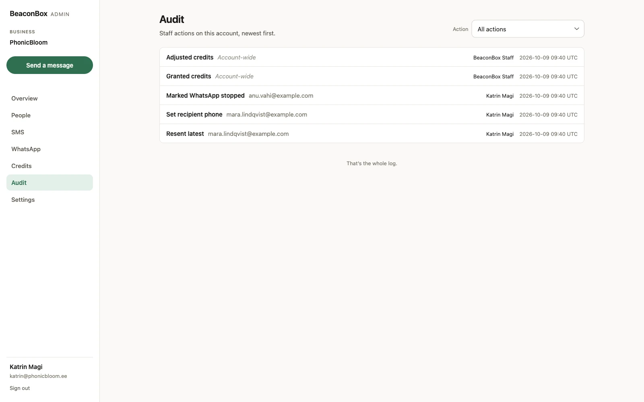The height and width of the screenshot is (402, 644).
Task: Go to Overview in the sidebar
Action: point(50,98)
